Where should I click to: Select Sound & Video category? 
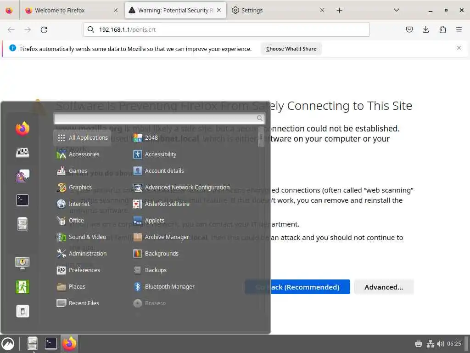point(82,237)
